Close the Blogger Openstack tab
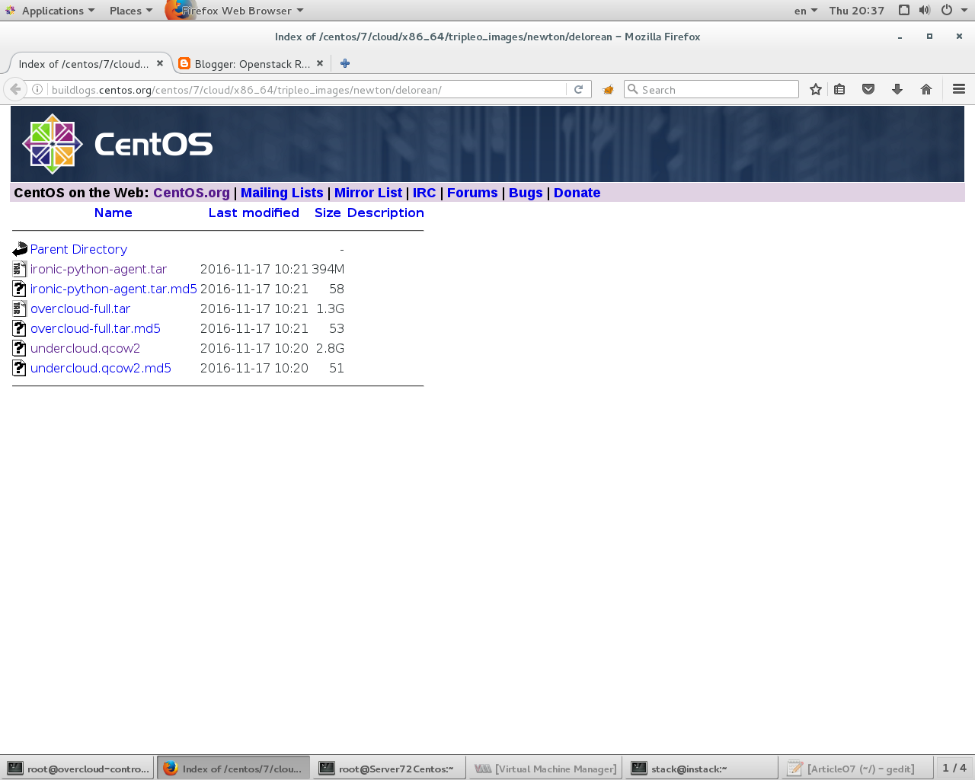Screen dimensions: 975x780 [x=320, y=63]
